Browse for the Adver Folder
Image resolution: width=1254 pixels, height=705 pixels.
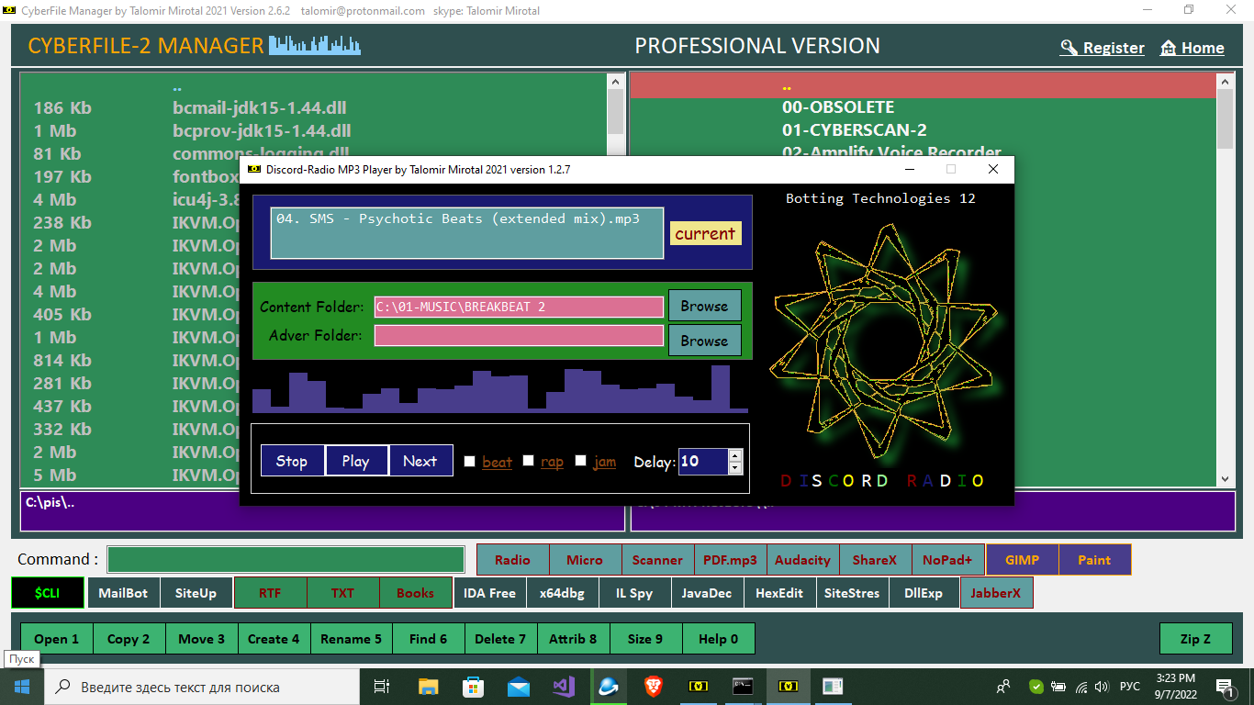pyautogui.click(x=704, y=341)
